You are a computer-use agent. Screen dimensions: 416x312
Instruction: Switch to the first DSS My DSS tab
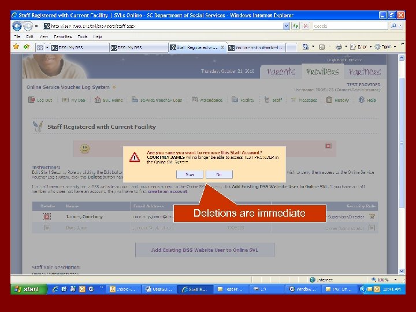coord(80,47)
